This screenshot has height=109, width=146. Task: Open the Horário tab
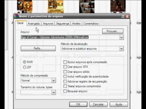(x=76, y=24)
